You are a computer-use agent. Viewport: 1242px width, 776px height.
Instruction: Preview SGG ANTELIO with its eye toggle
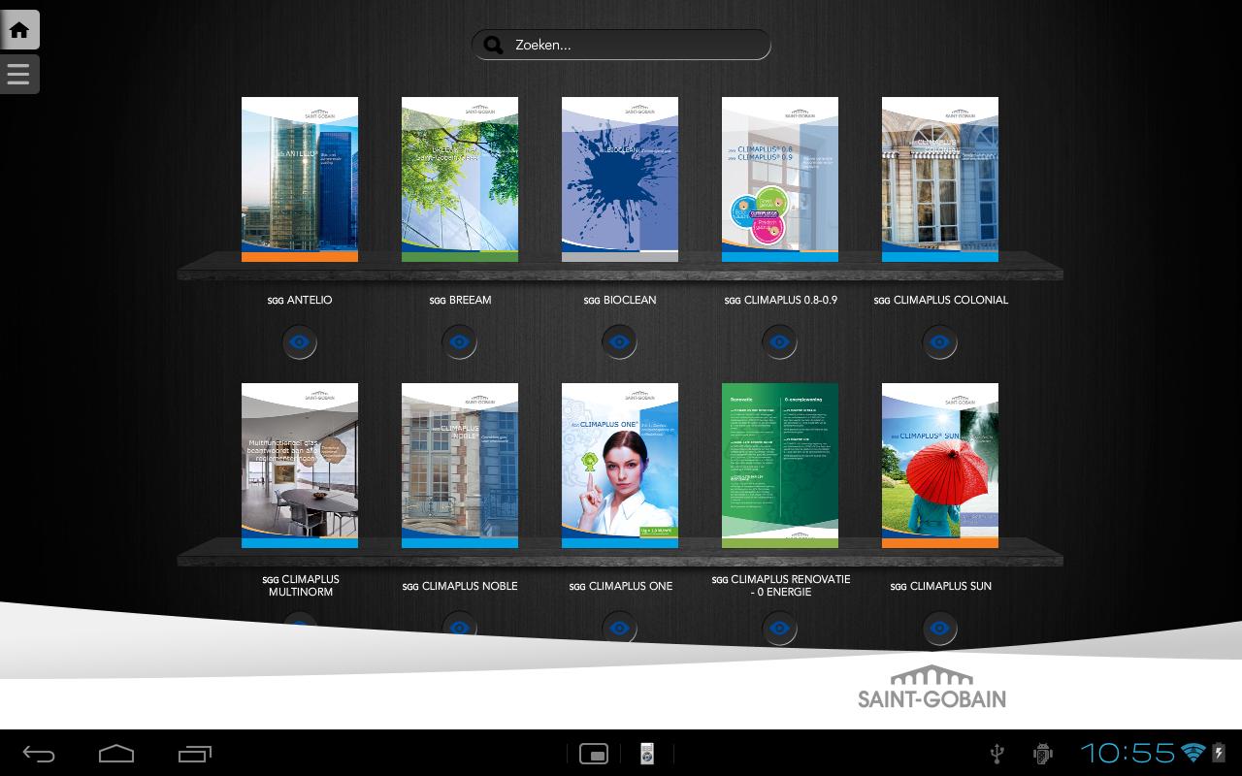(299, 341)
